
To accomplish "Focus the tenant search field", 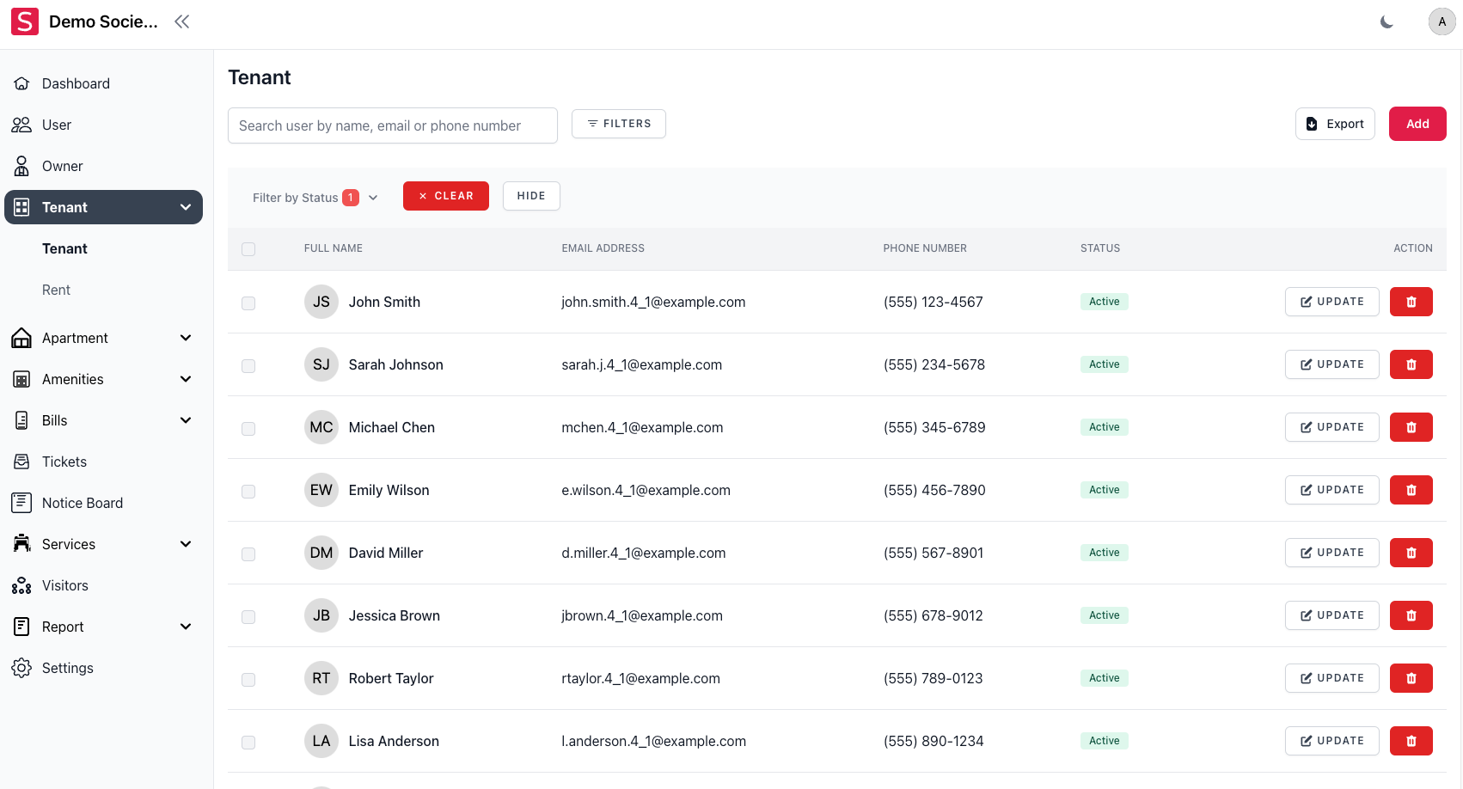I will 392,125.
